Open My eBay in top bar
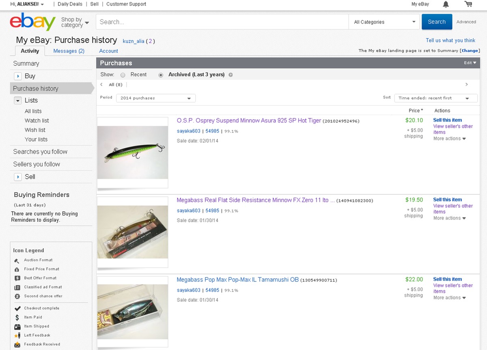487x350 pixels. pyautogui.click(x=420, y=4)
